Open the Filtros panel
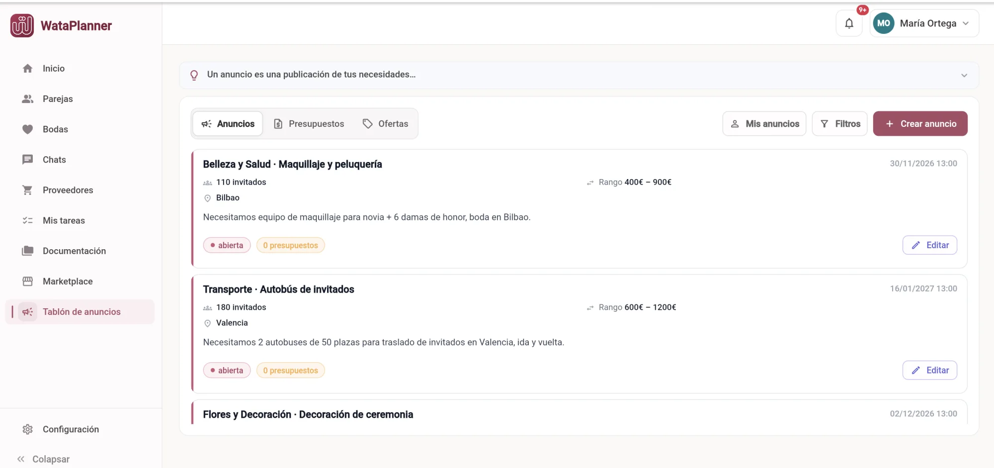 click(x=840, y=124)
